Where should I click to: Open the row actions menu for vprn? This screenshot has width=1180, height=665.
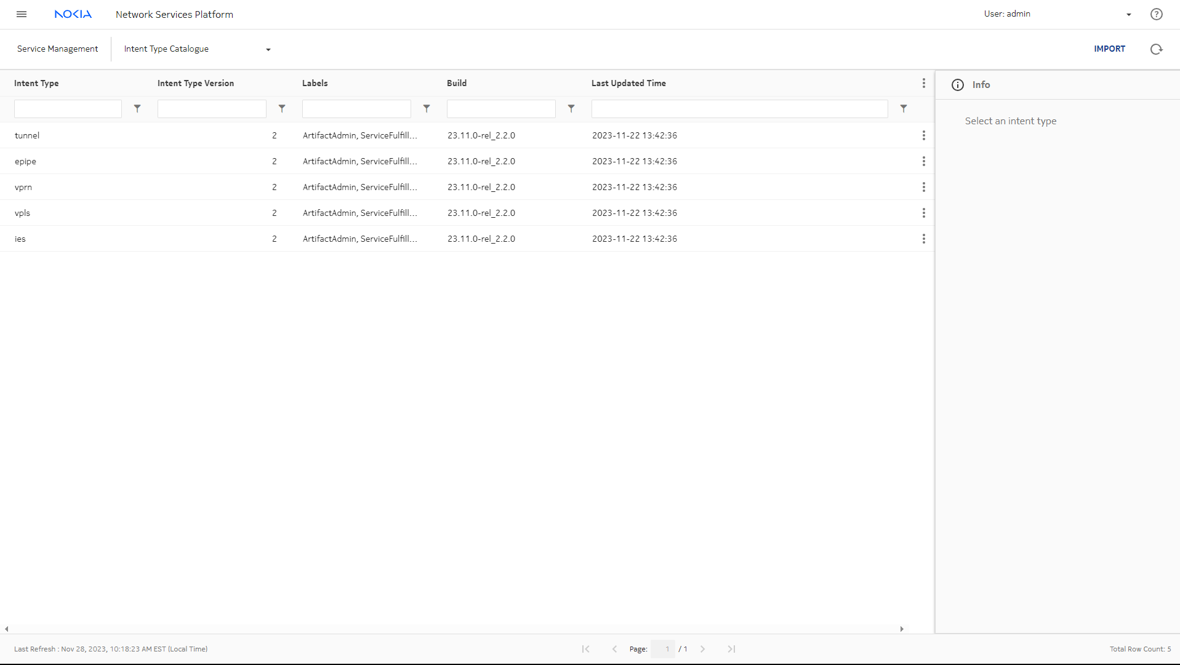pos(923,187)
